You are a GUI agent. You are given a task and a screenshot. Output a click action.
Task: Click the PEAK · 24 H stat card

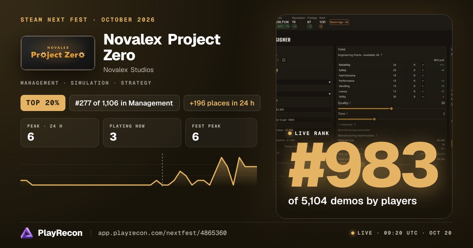pos(60,133)
